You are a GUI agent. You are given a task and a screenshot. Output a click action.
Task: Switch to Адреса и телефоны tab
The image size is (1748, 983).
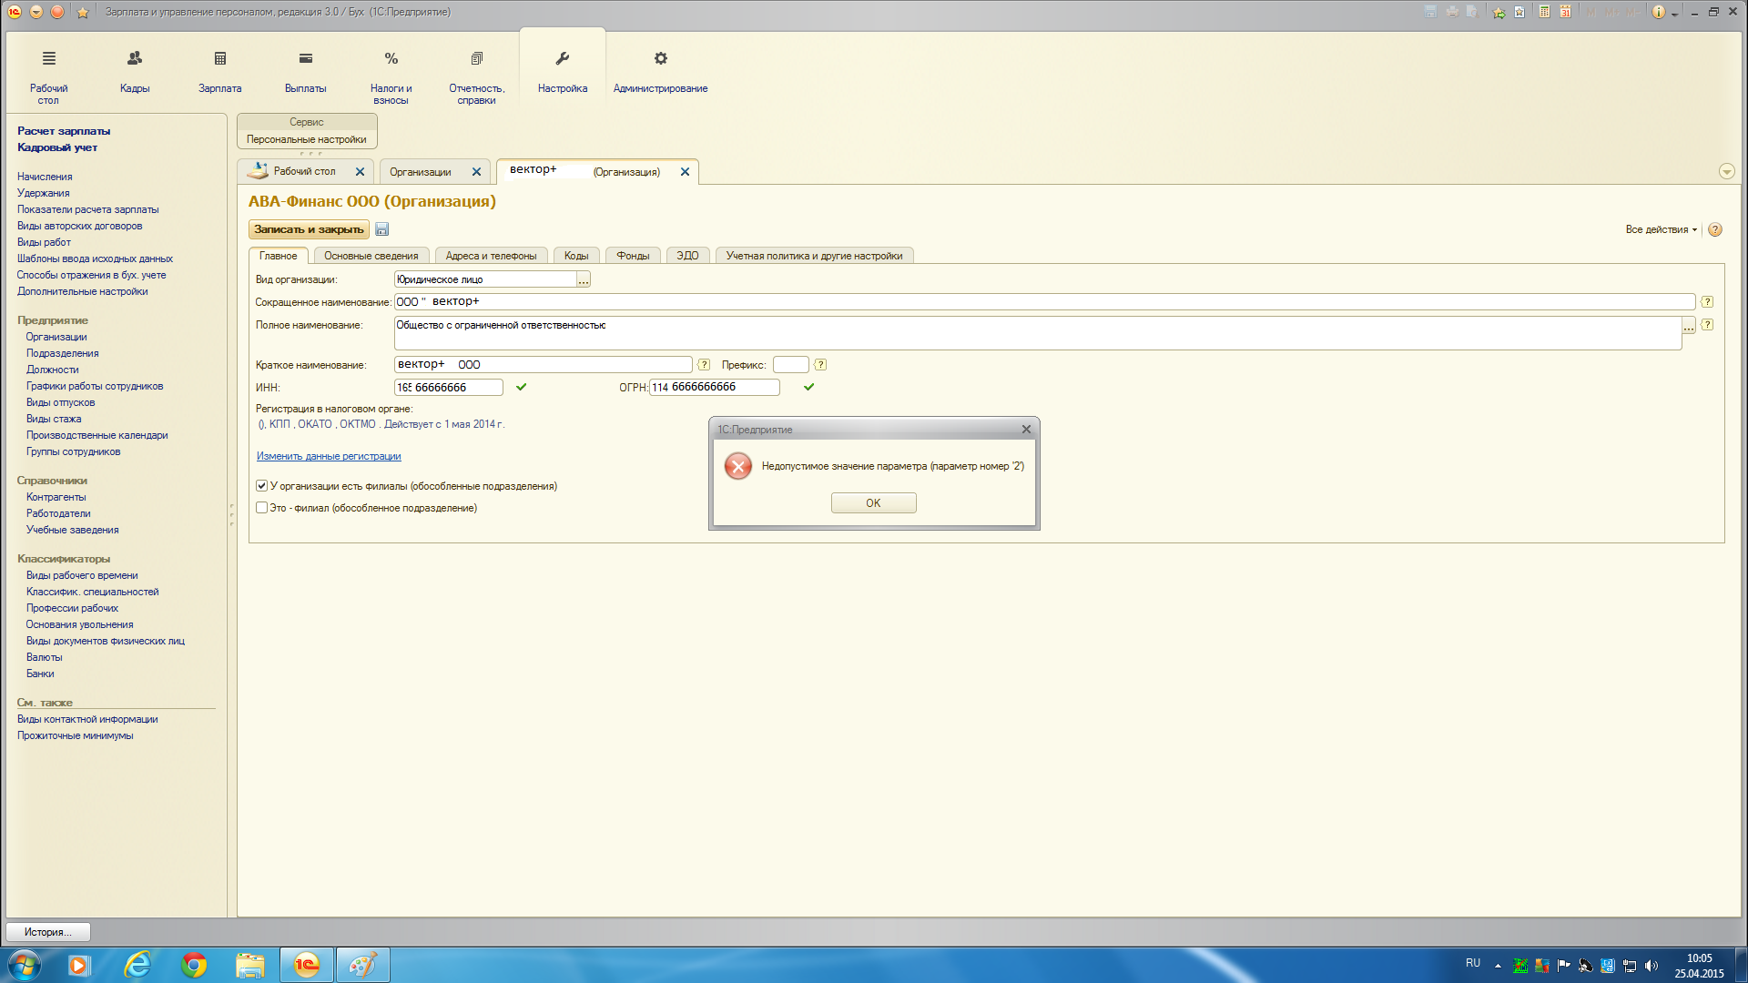pos(492,256)
